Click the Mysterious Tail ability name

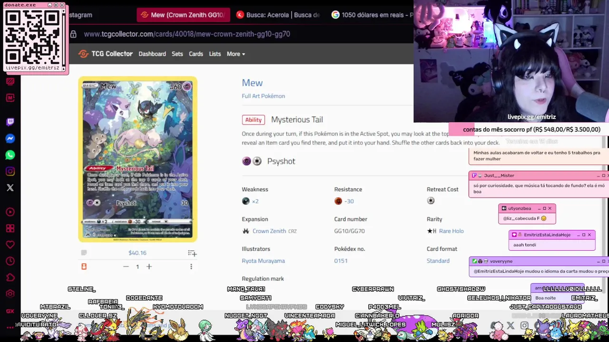click(x=297, y=120)
